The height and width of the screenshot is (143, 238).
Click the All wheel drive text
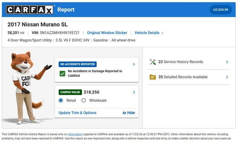123,40
